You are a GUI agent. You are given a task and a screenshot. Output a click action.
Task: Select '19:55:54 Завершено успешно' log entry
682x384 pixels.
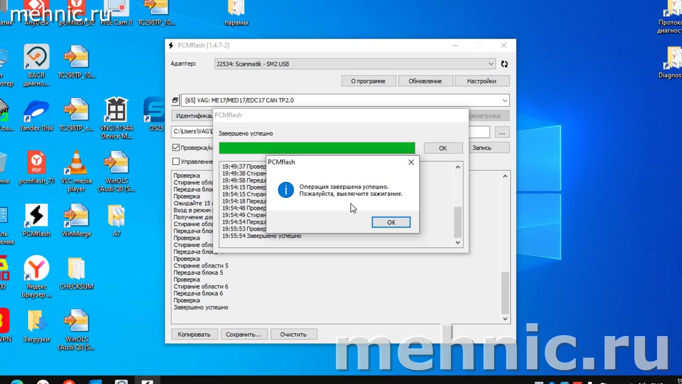tap(261, 236)
